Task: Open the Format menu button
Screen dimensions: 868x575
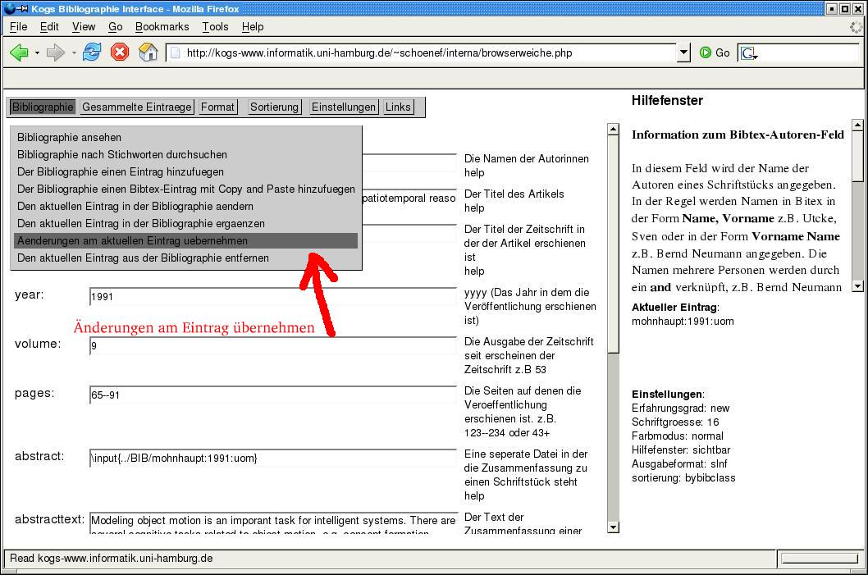Action: point(217,107)
